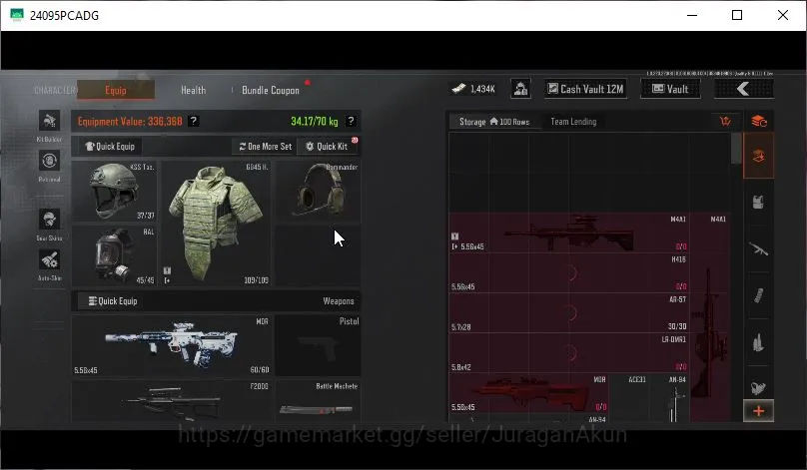
Task: Open the storage sort icon
Action: tap(725, 122)
